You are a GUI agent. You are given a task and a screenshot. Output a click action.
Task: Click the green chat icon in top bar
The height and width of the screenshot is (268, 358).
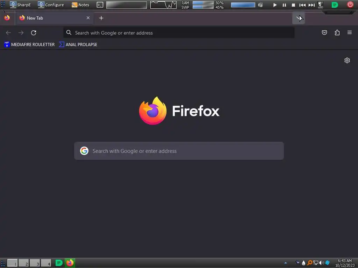[335, 5]
